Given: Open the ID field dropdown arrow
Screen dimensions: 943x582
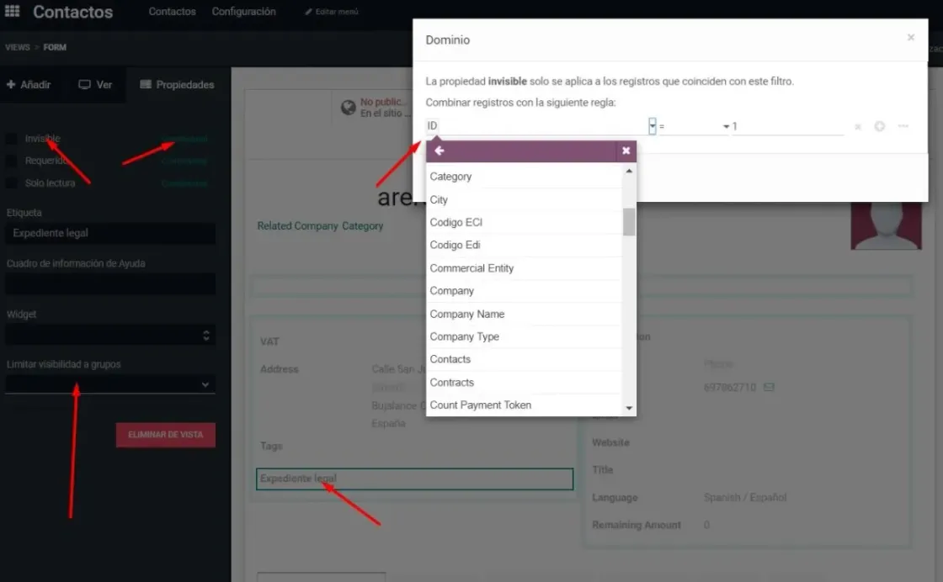Looking at the screenshot, I should click(x=652, y=126).
